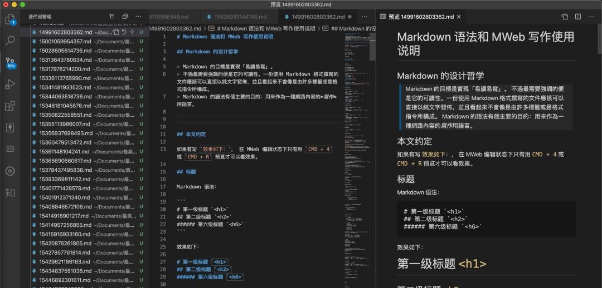Collapse all repositories in source control header
Screen dimensions: 602x288
click(125, 17)
